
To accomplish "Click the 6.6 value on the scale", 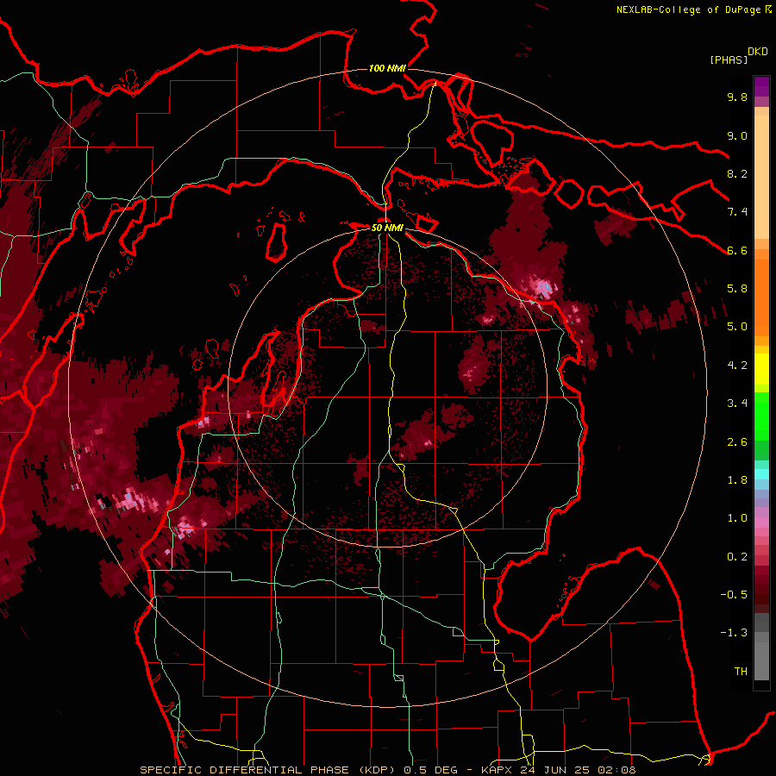I will pos(737,250).
